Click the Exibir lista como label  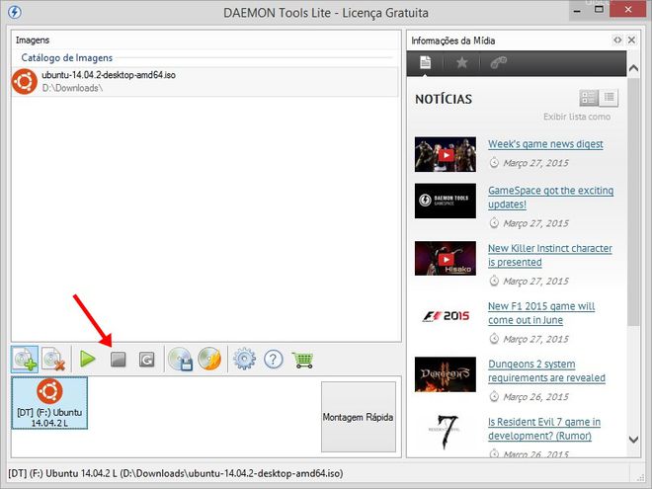click(x=577, y=117)
